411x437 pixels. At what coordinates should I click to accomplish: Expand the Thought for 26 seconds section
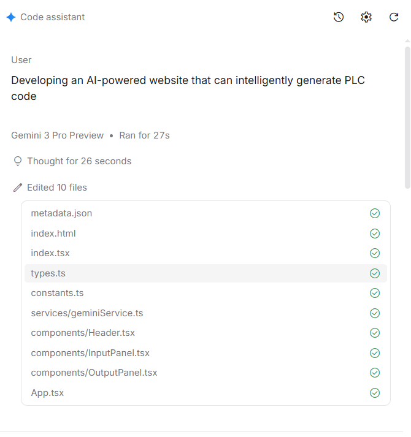[79, 161]
